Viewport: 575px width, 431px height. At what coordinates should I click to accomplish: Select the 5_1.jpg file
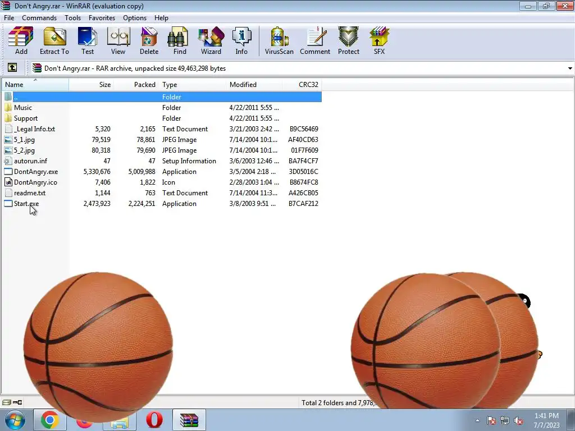coord(24,140)
